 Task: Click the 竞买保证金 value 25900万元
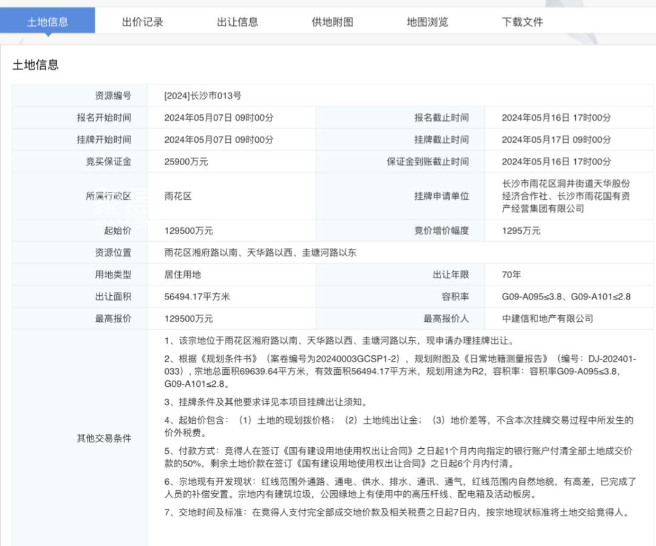186,162
